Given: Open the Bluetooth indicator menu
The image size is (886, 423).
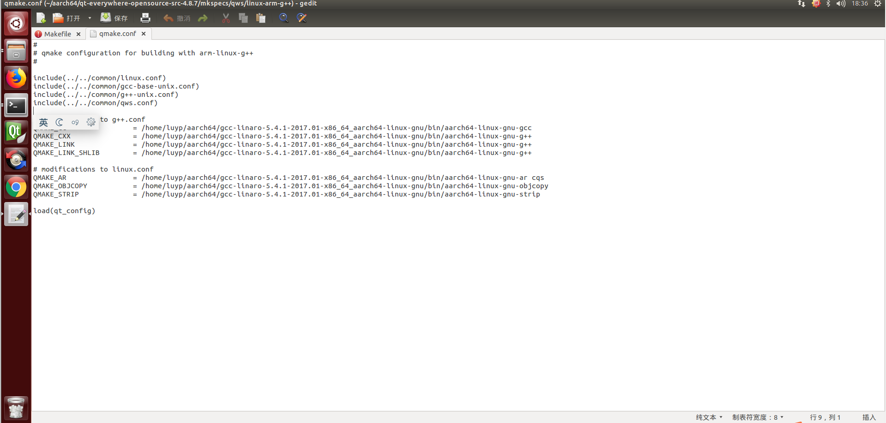Looking at the screenshot, I should pos(828,4).
